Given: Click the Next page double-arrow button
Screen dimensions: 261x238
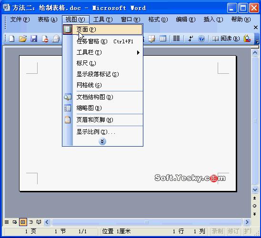Looking at the screenshot, I should pyautogui.click(x=255, y=214).
